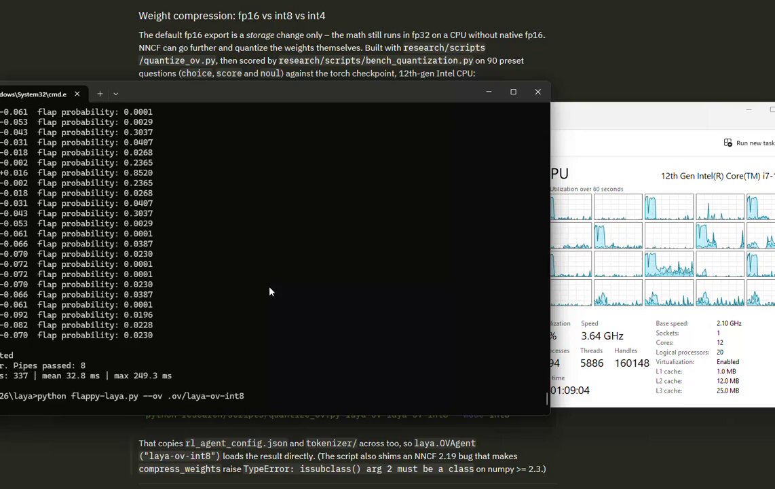Minimize the terminal window
The image size is (775, 489).
(x=489, y=92)
